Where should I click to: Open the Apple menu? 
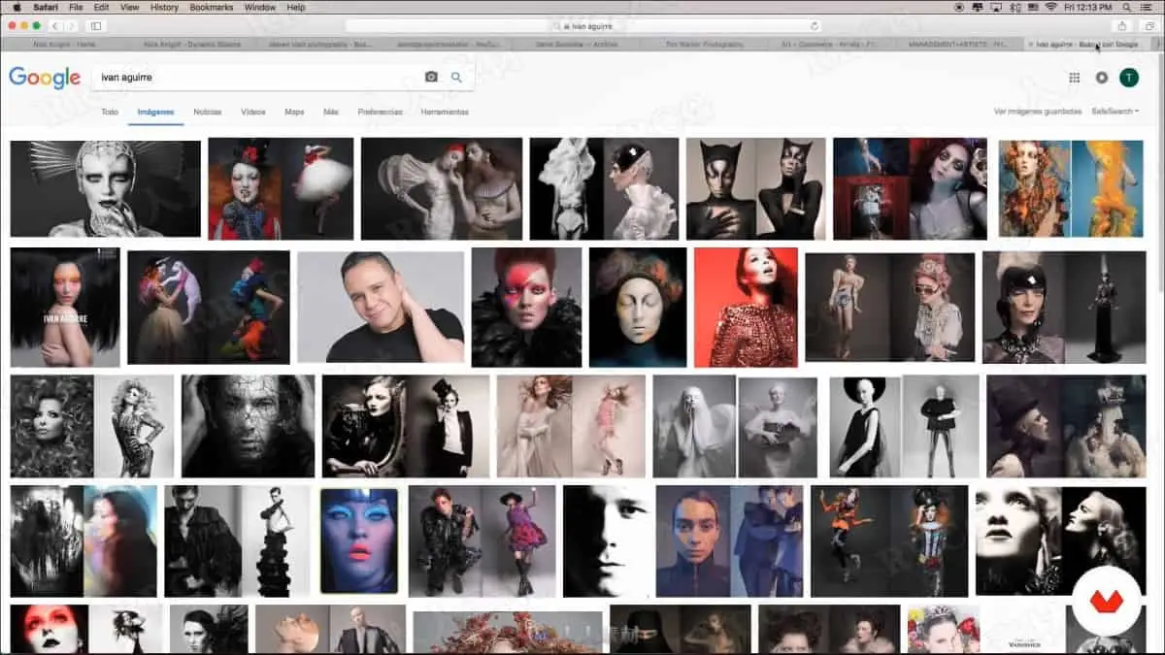[16, 7]
